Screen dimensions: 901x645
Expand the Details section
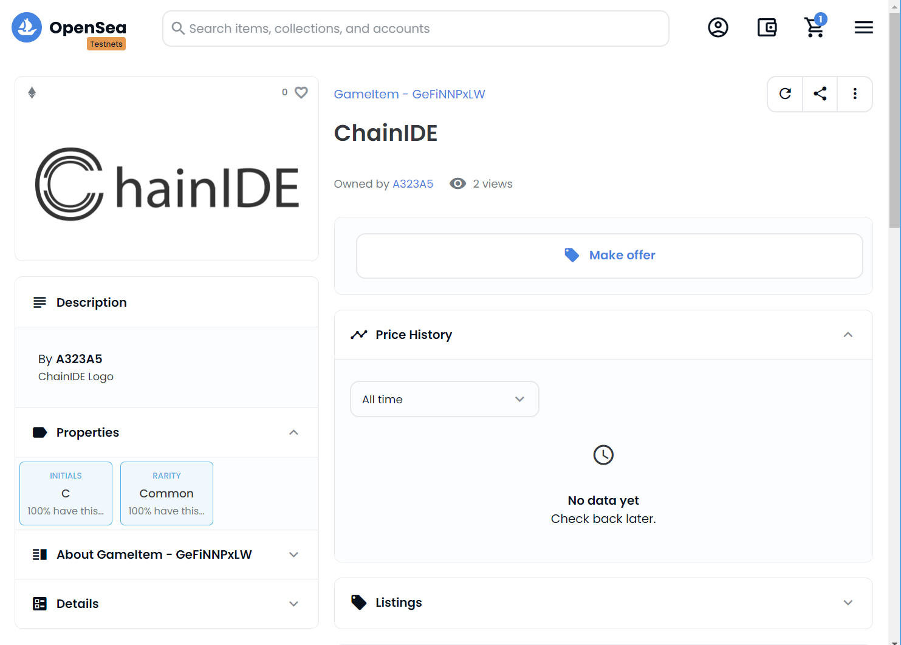(293, 604)
